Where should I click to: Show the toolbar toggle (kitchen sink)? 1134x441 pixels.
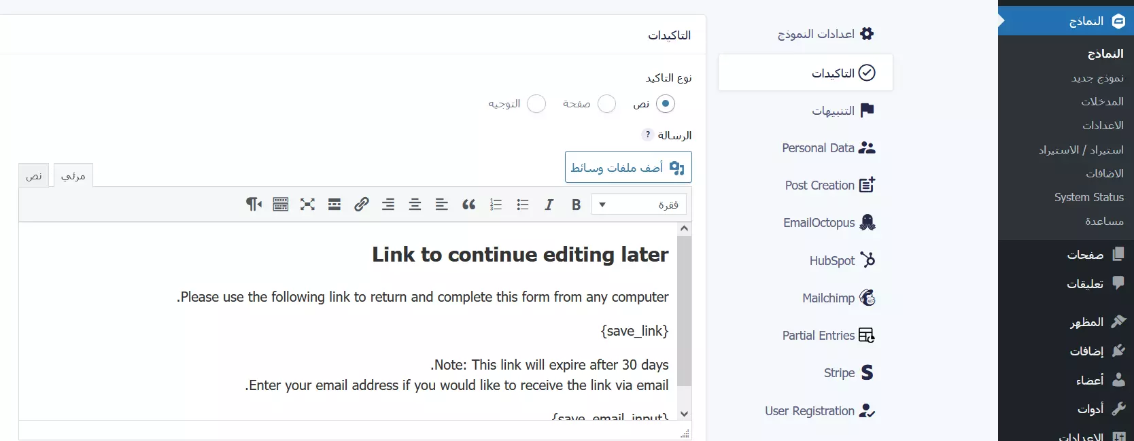coord(280,205)
